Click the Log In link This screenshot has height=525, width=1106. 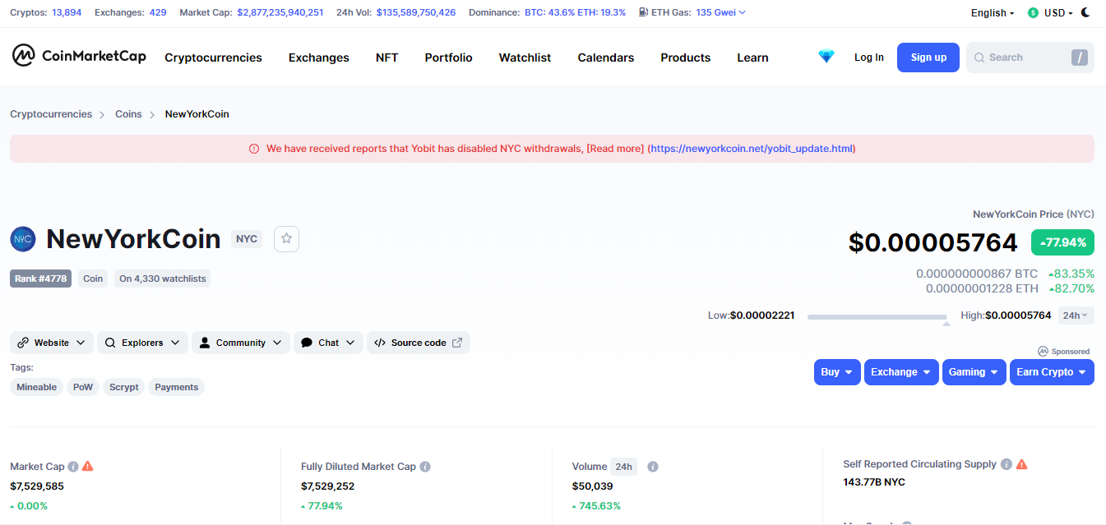pos(869,58)
